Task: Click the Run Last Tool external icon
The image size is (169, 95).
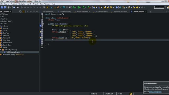Action: coord(89,7)
